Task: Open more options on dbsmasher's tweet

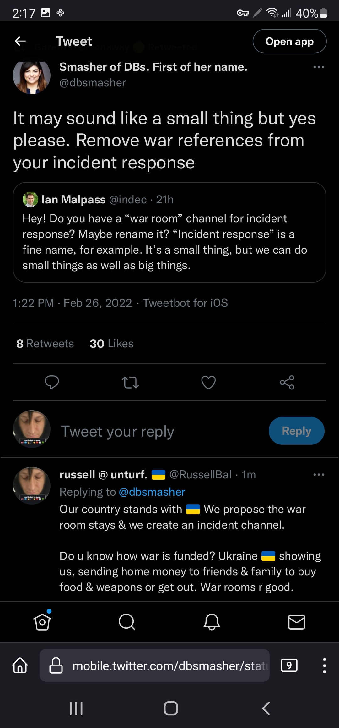Action: (x=319, y=67)
